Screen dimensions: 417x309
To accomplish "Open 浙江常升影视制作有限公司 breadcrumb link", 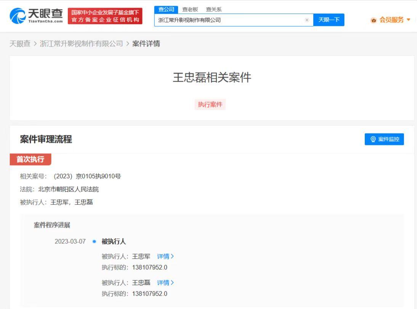I will pos(81,43).
